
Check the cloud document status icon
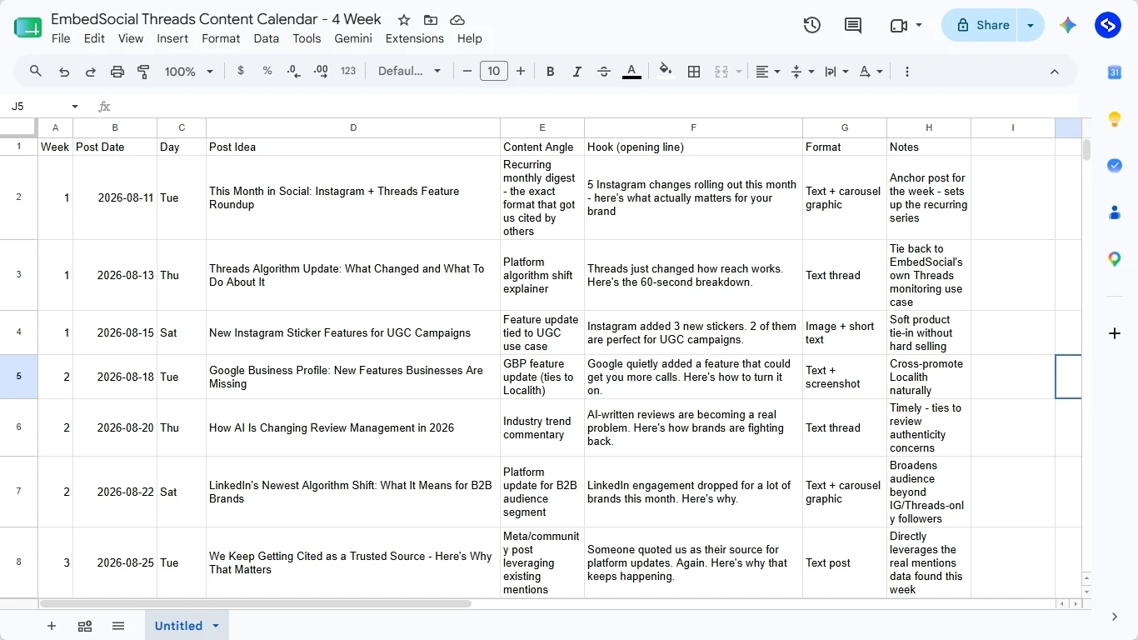(x=457, y=20)
